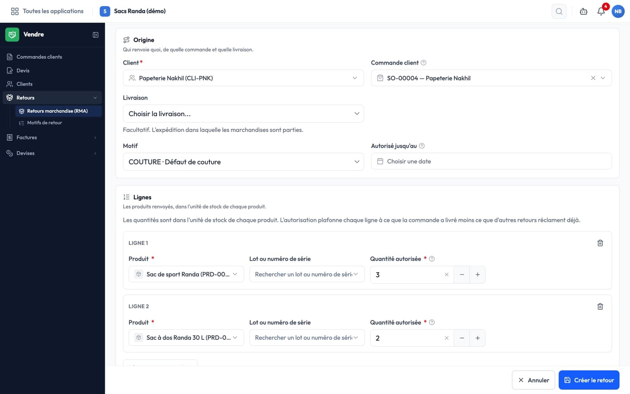Viewport: 630px width, 394px height.
Task: Increase Ligne 2 quantity with plus button
Action: pos(478,338)
